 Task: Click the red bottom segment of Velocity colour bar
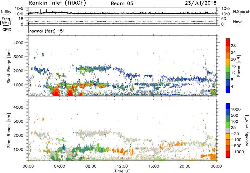pos(228,155)
